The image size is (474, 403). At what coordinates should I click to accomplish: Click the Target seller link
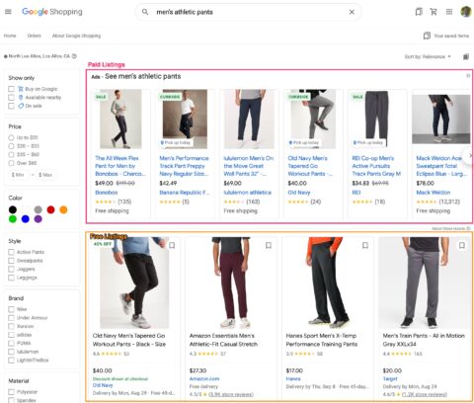coord(390,379)
